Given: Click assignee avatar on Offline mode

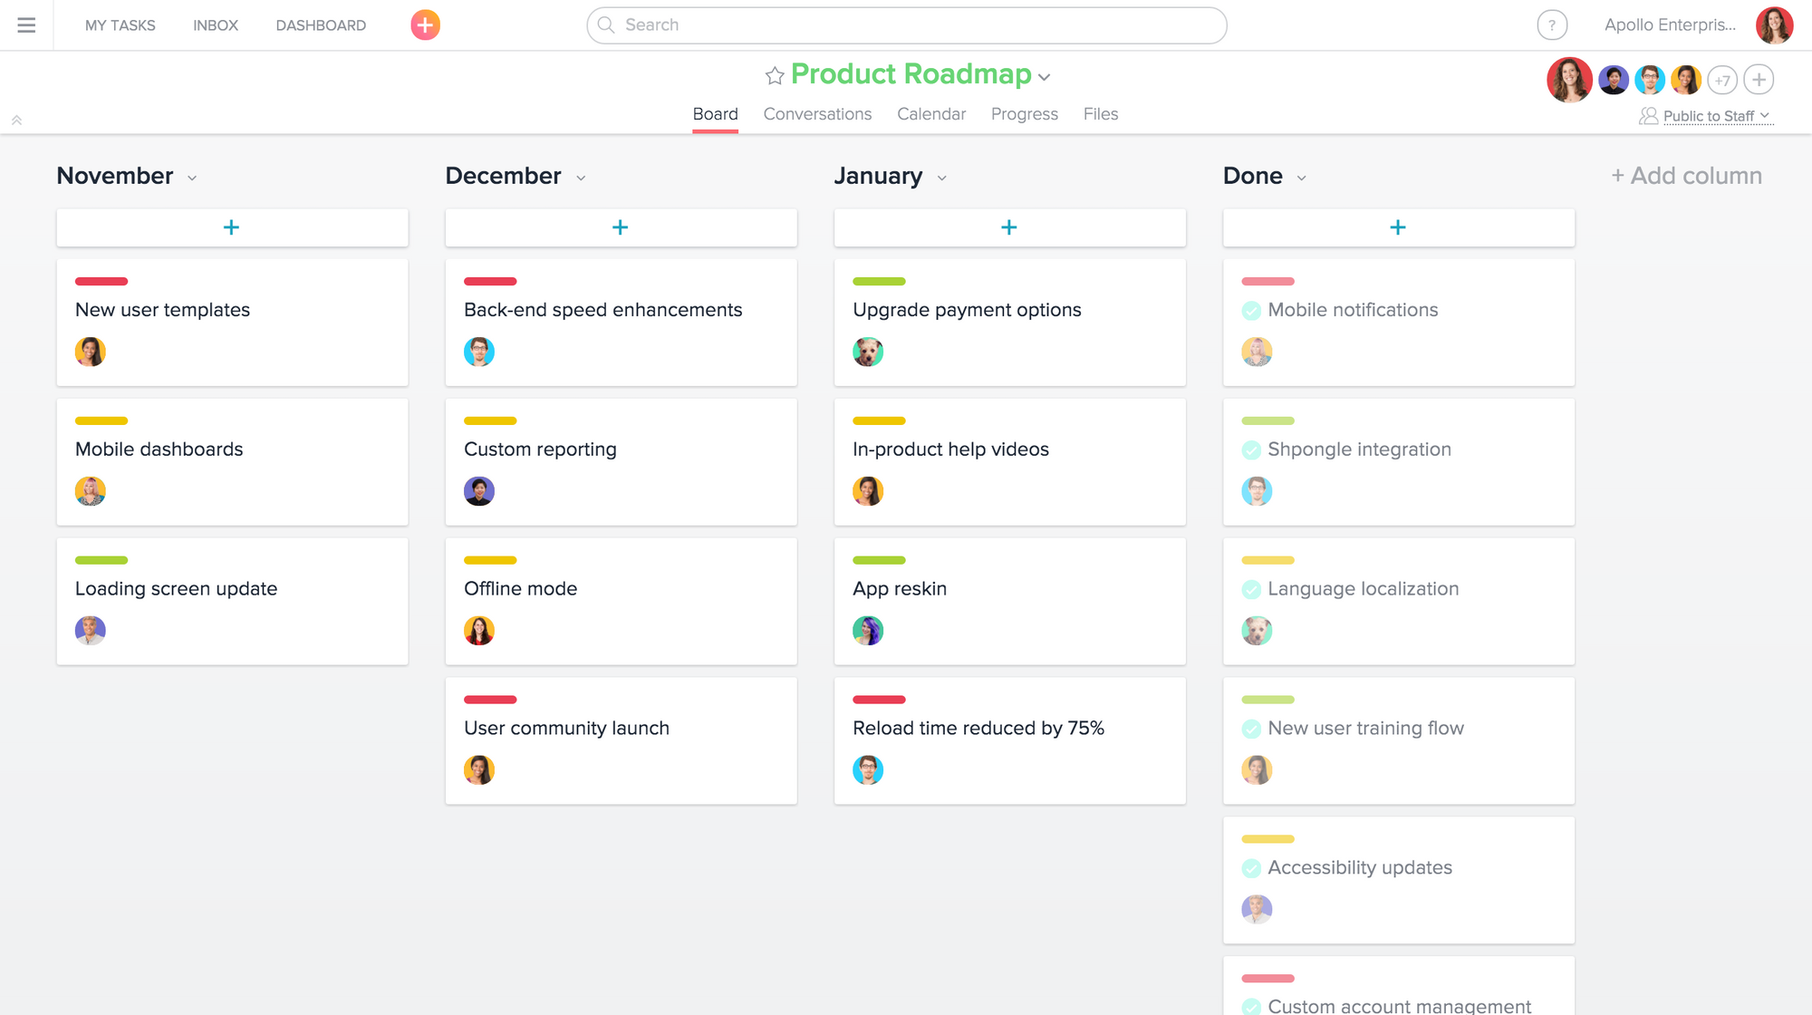Looking at the screenshot, I should (479, 631).
